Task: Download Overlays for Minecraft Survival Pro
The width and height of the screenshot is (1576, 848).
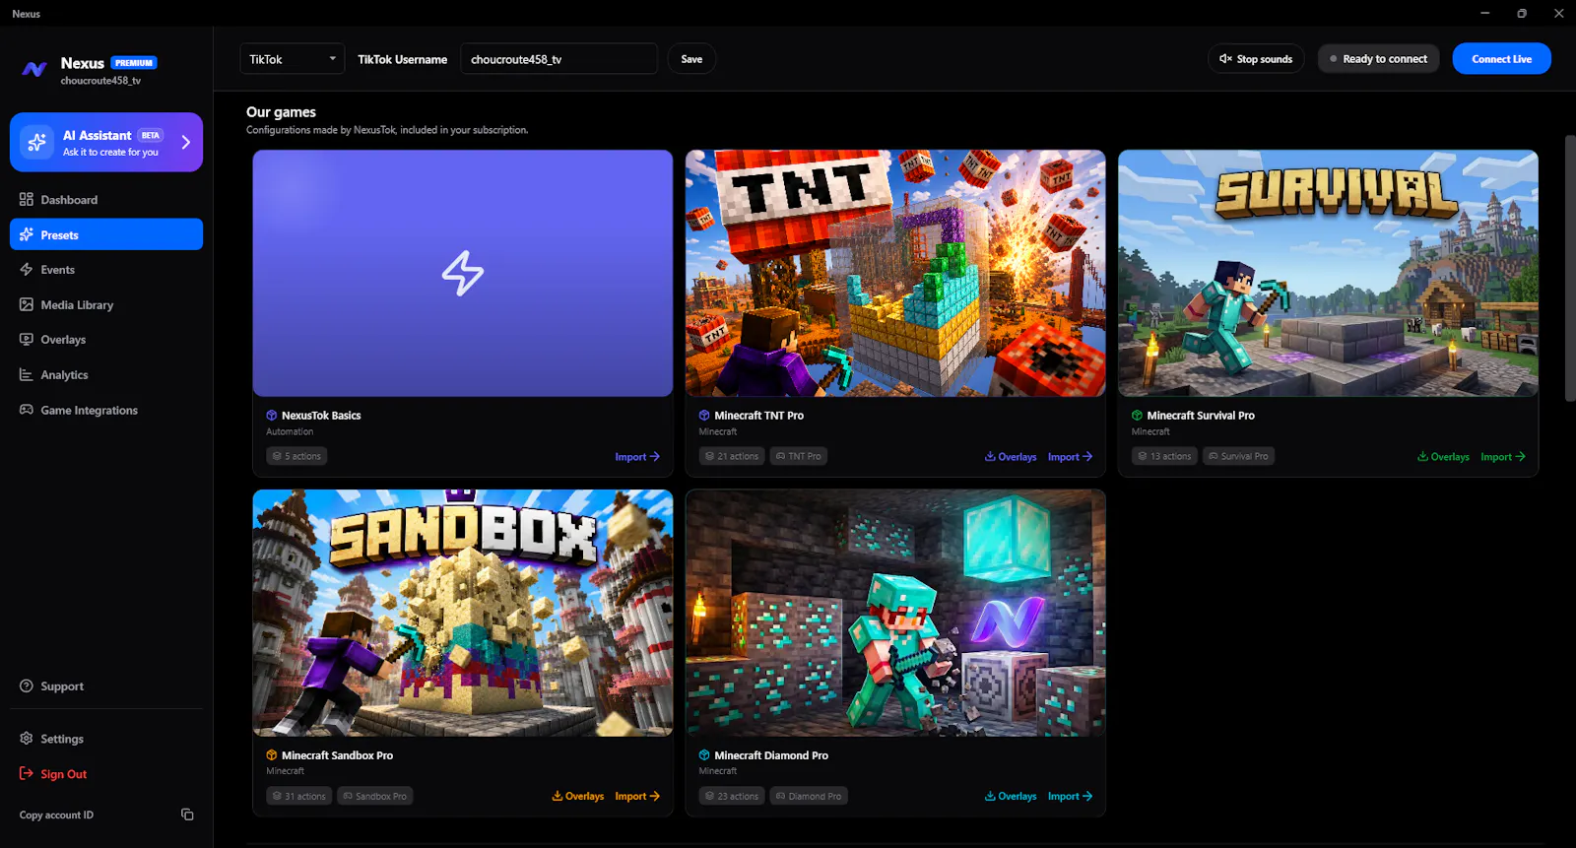Action: point(1443,456)
